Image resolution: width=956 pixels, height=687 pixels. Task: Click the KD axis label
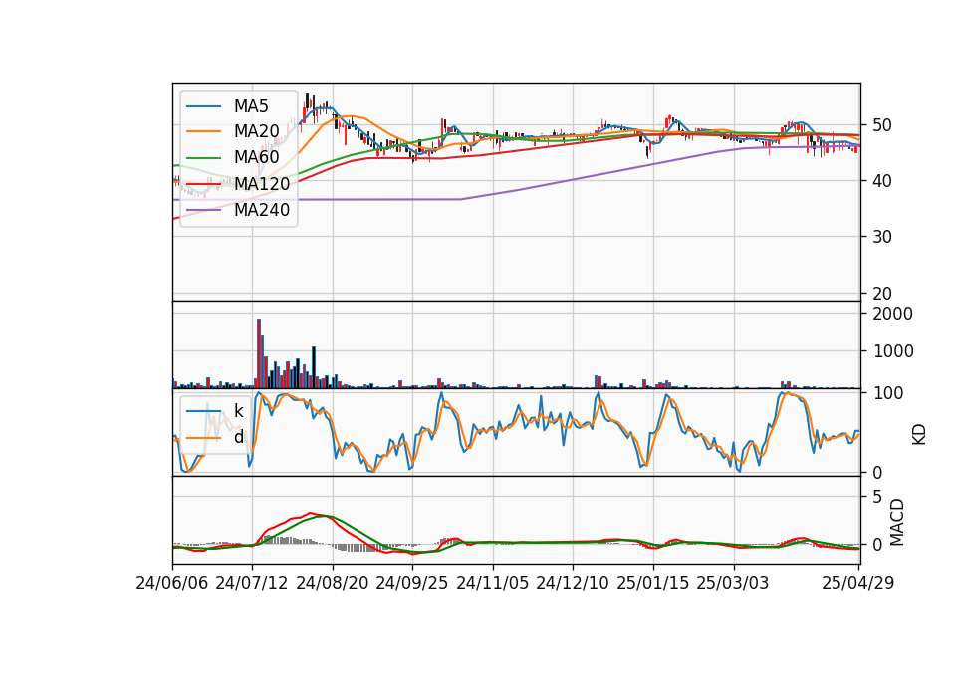[919, 434]
